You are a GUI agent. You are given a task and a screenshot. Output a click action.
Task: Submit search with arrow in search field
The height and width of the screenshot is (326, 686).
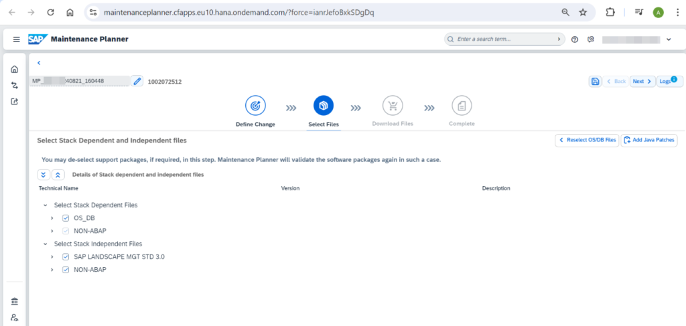[x=559, y=39]
